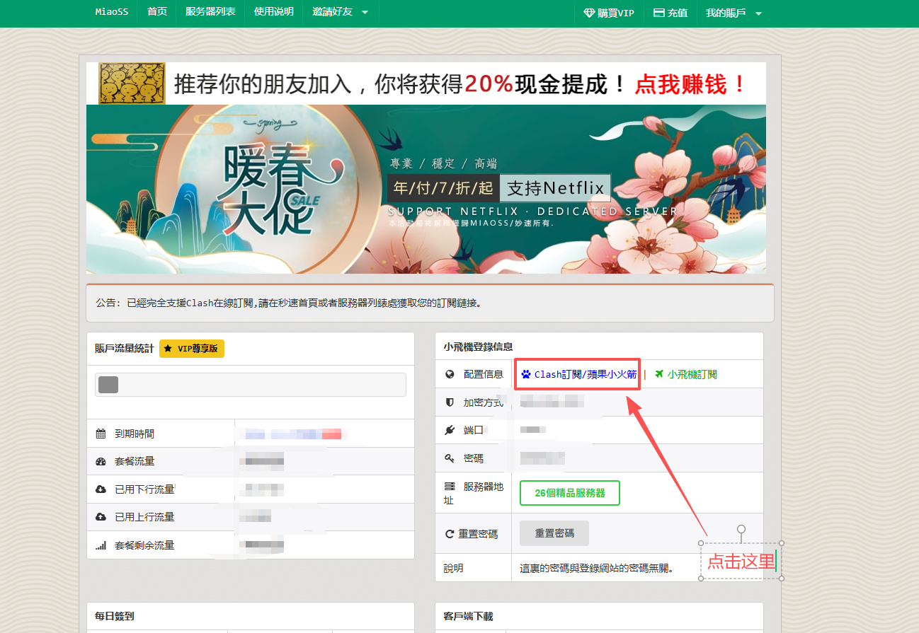
Task: Click the account traffic usage progress bar
Action: (x=250, y=385)
